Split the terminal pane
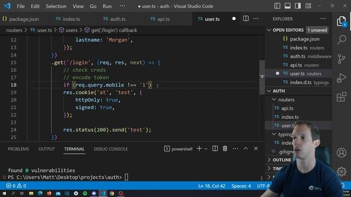 [215, 148]
